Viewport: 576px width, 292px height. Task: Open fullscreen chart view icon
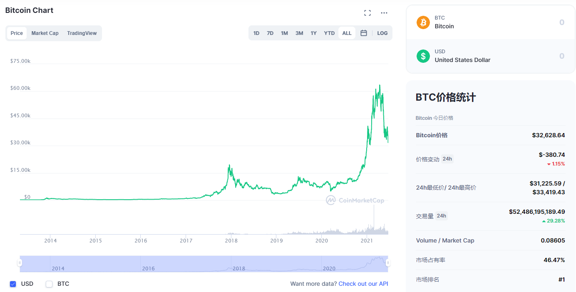(367, 13)
